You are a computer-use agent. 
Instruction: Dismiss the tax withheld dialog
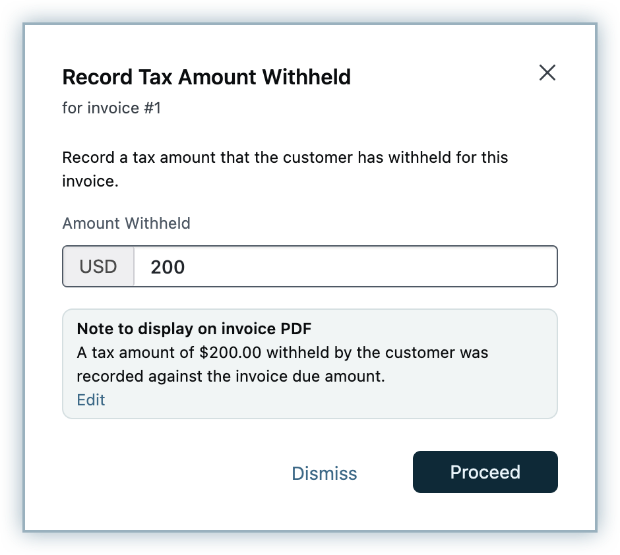pyautogui.click(x=325, y=473)
